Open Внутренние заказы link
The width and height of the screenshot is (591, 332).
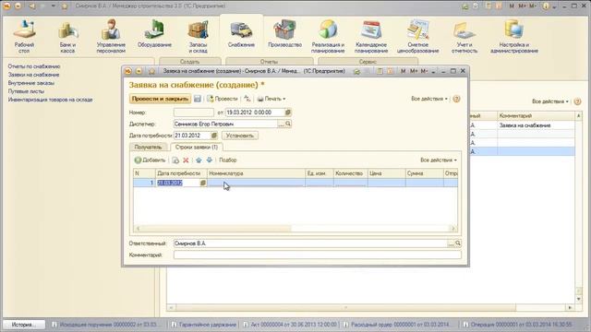point(30,83)
